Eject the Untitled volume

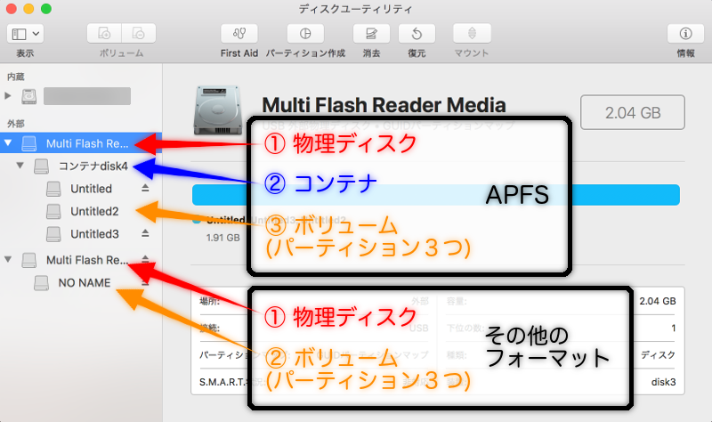click(x=145, y=188)
